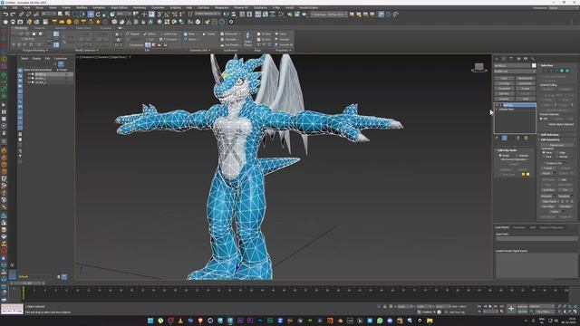Click the ViewCube in the viewport
This screenshot has height=326, width=580.
click(x=479, y=67)
